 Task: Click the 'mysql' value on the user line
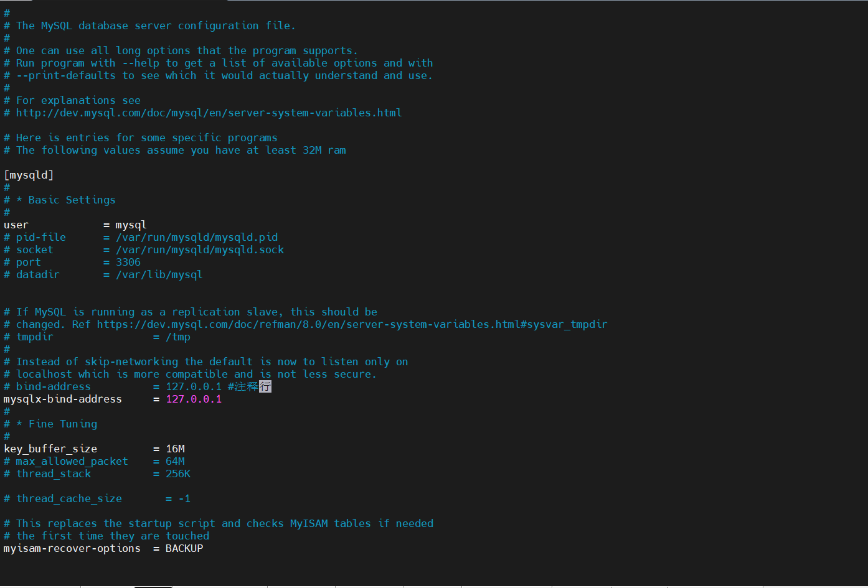click(x=131, y=225)
